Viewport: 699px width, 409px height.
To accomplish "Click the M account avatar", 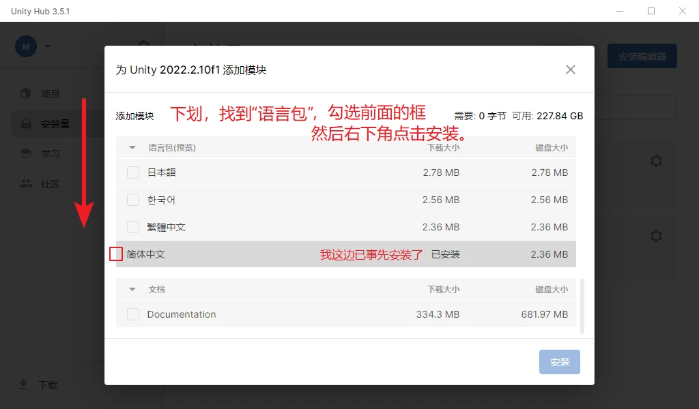I will coord(26,46).
